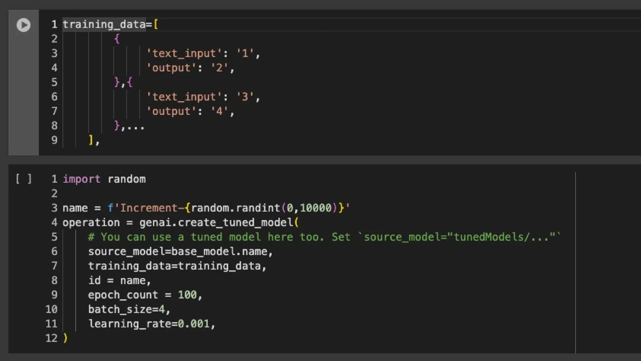Run the training_data cell with play button
641x361 pixels.
coord(23,25)
